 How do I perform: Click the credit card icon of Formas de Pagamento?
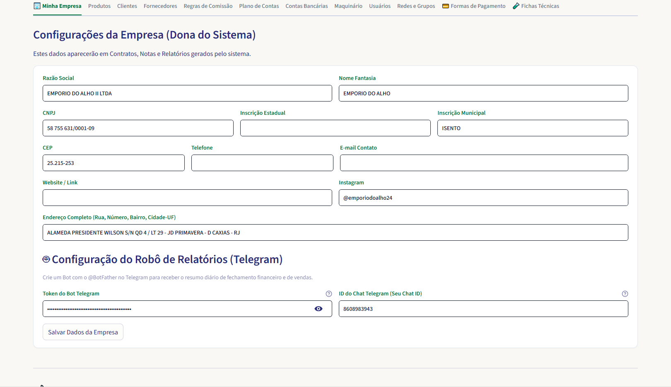446,6
